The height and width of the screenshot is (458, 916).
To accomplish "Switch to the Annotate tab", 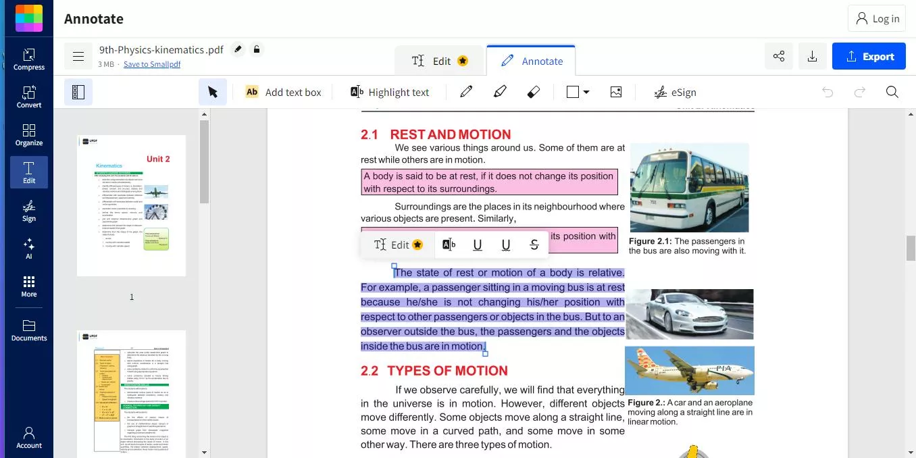I will [x=531, y=60].
